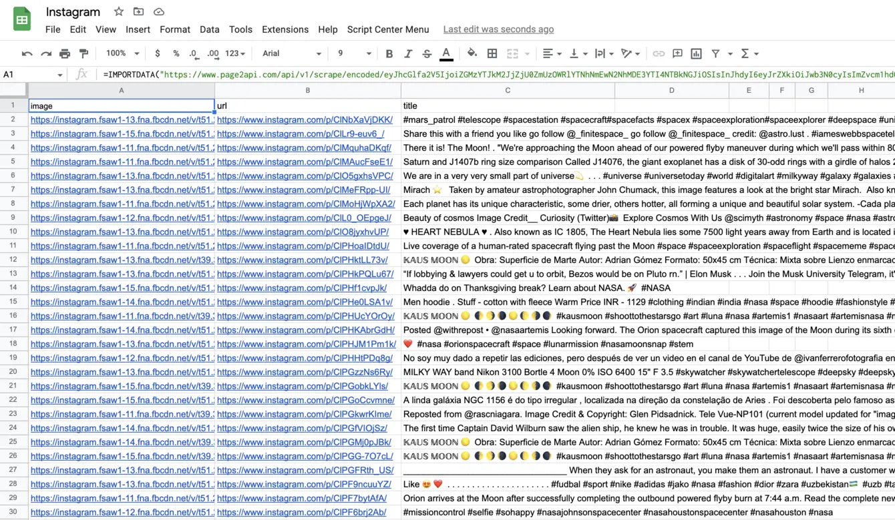Open the text color picker
This screenshot has width=895, height=520.
click(447, 53)
